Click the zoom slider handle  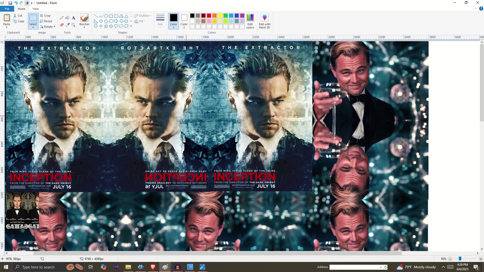tap(460, 259)
